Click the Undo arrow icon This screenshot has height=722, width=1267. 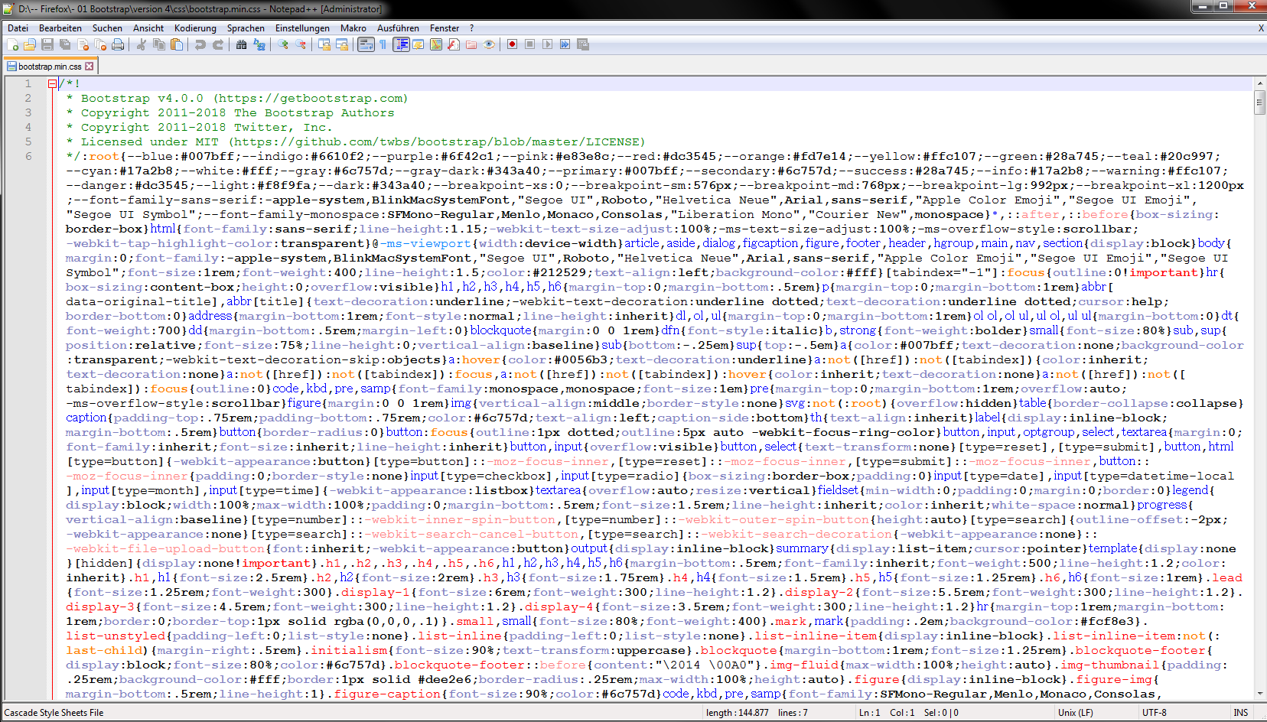(x=200, y=45)
